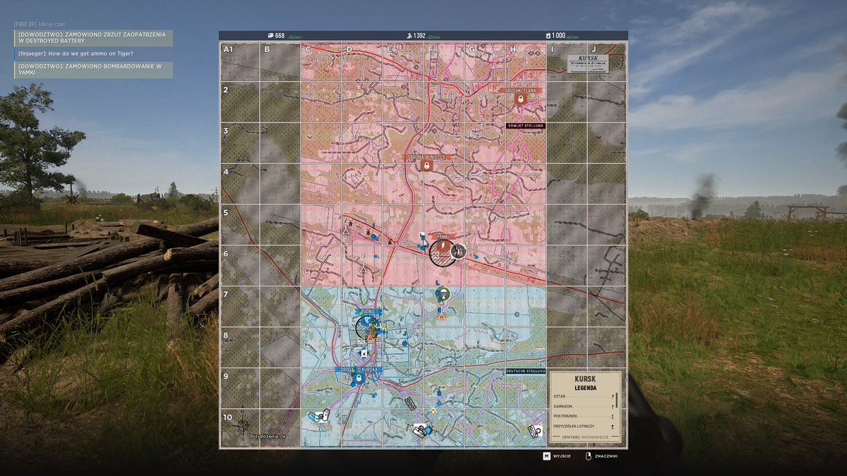Click the white triangle marker in sector D6
This screenshot has width=847, height=476.
(363, 269)
